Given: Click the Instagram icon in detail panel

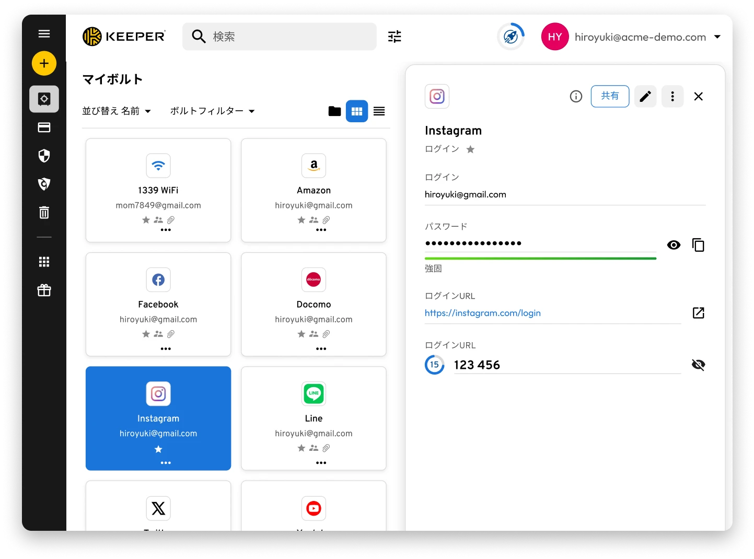Looking at the screenshot, I should [437, 96].
